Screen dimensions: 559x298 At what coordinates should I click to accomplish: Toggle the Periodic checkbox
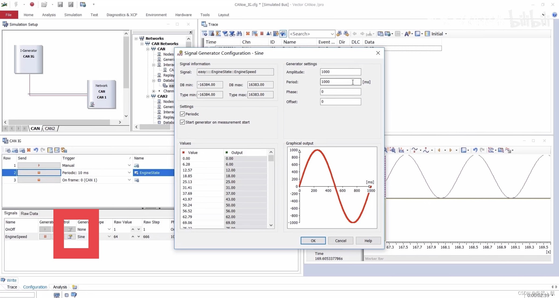pyautogui.click(x=183, y=114)
